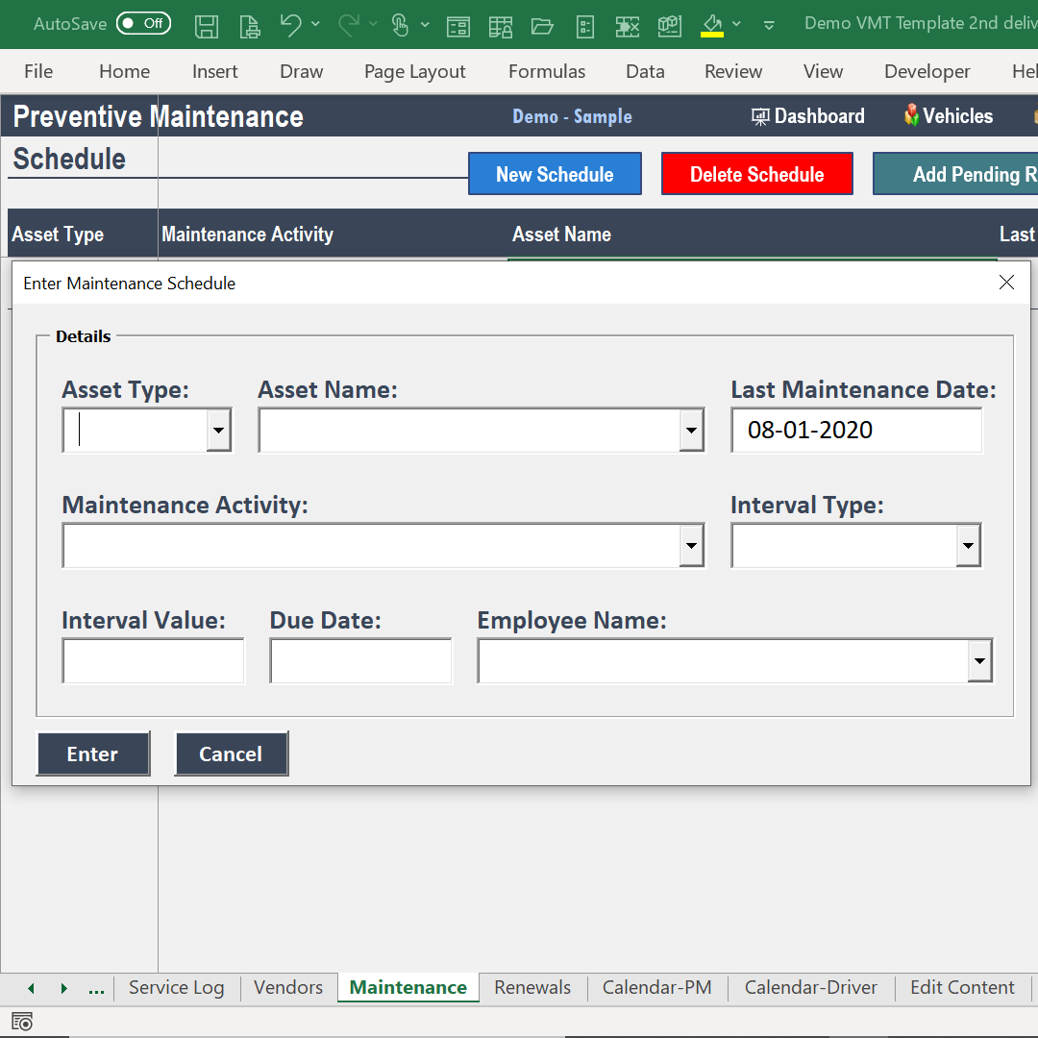Click the Delete Schedule button

[x=756, y=174]
